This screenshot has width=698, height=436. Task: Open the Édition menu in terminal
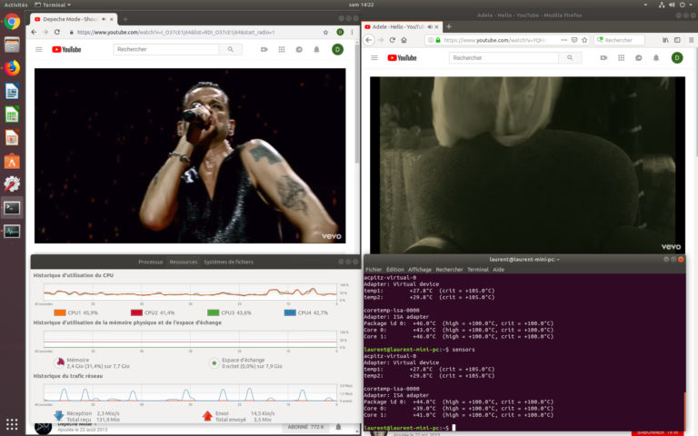tap(395, 270)
